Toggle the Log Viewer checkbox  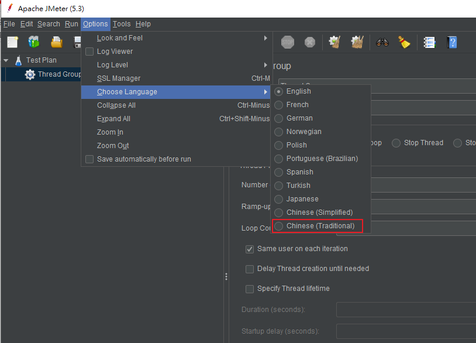(89, 52)
